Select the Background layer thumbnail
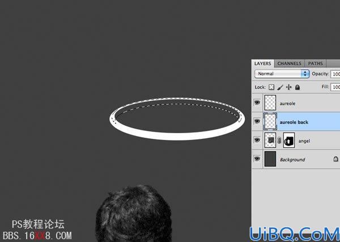Viewport: 340px width, 242px height. 270,159
